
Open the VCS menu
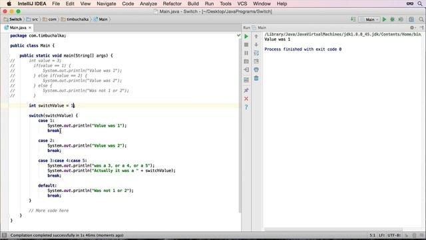point(242,4)
